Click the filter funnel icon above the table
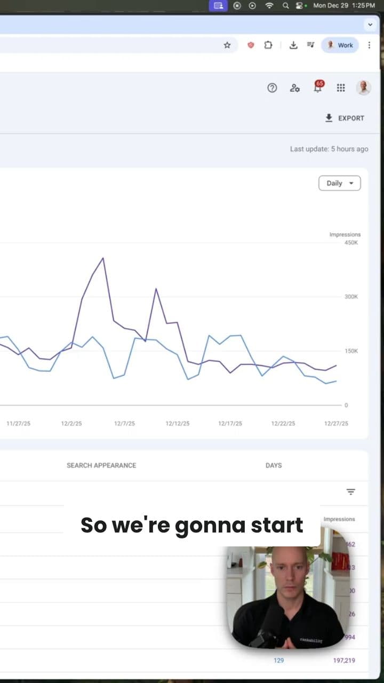Image resolution: width=384 pixels, height=683 pixels. [350, 491]
